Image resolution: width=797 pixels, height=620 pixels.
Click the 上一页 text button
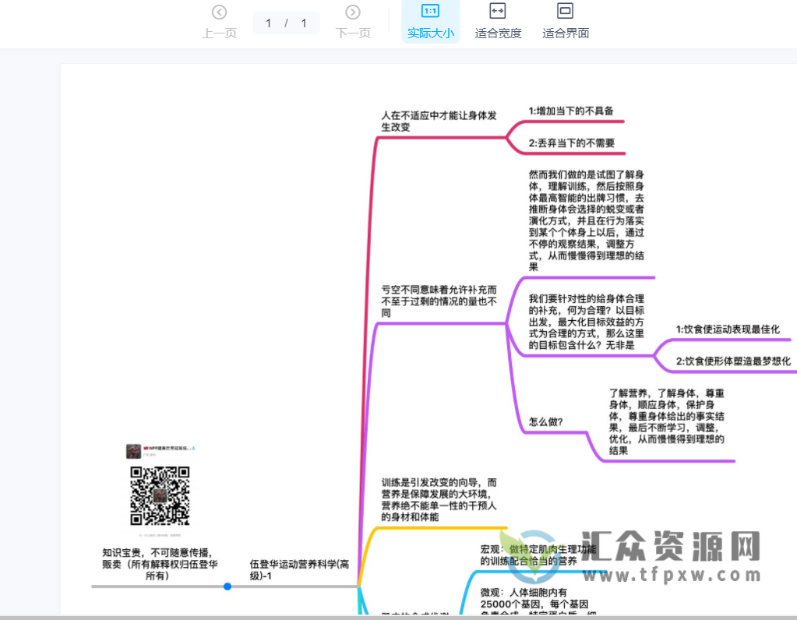point(220,33)
